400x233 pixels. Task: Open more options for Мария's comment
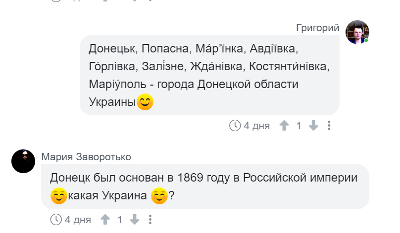coord(150,219)
